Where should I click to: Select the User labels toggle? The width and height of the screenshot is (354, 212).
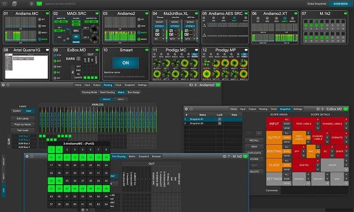click(29, 111)
